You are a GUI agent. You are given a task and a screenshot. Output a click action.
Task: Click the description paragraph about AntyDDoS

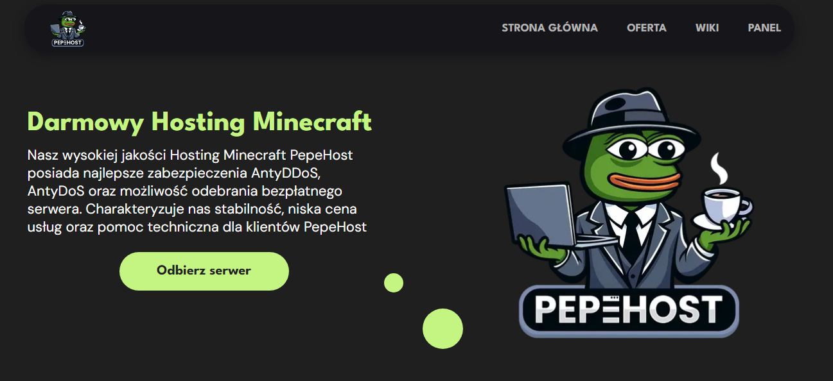point(197,191)
